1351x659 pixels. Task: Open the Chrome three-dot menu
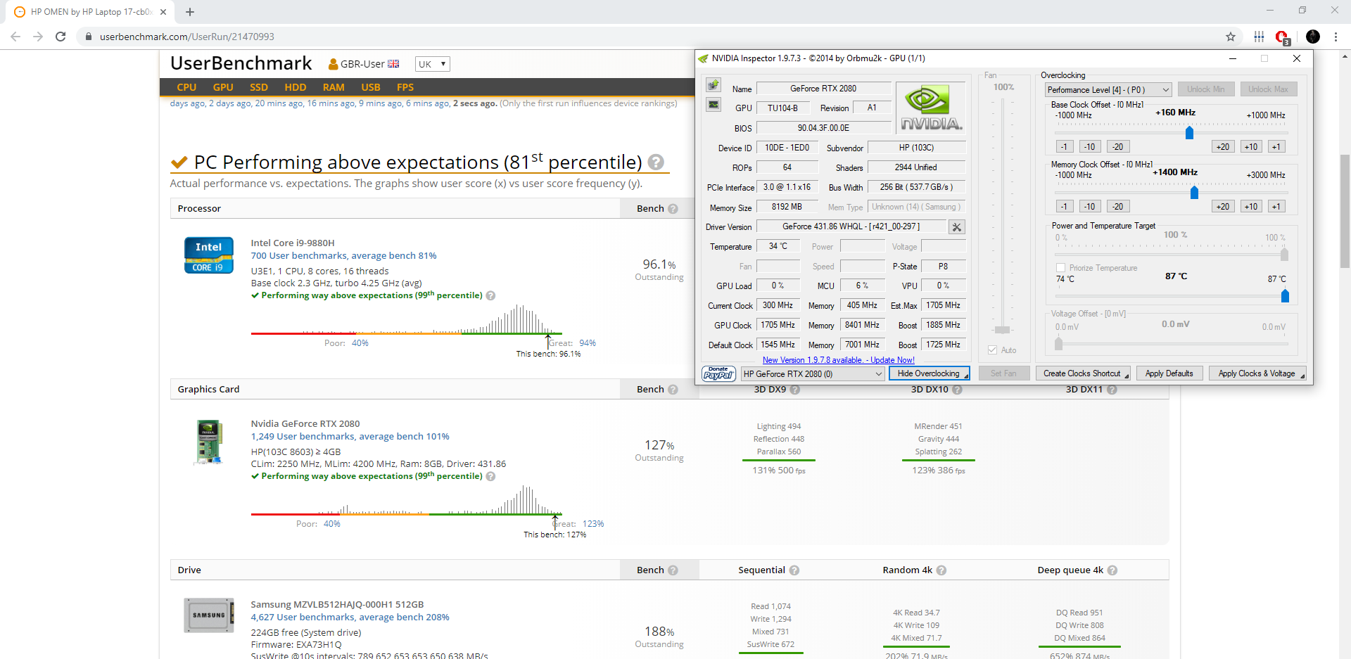(x=1336, y=37)
